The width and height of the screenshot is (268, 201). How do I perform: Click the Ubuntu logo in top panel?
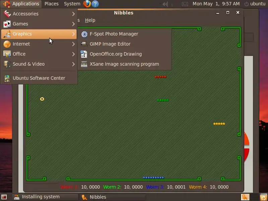pyautogui.click(x=6, y=4)
